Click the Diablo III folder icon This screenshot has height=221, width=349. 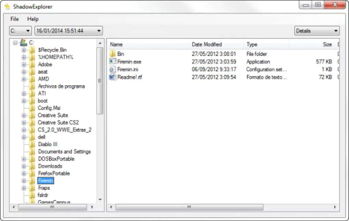pyautogui.click(x=32, y=144)
